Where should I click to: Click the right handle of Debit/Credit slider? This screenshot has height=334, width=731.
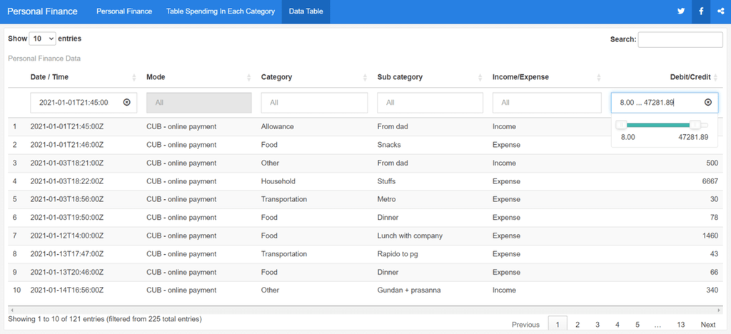click(x=695, y=125)
